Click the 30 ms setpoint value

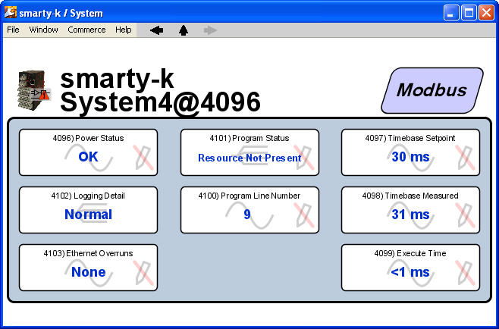410,157
